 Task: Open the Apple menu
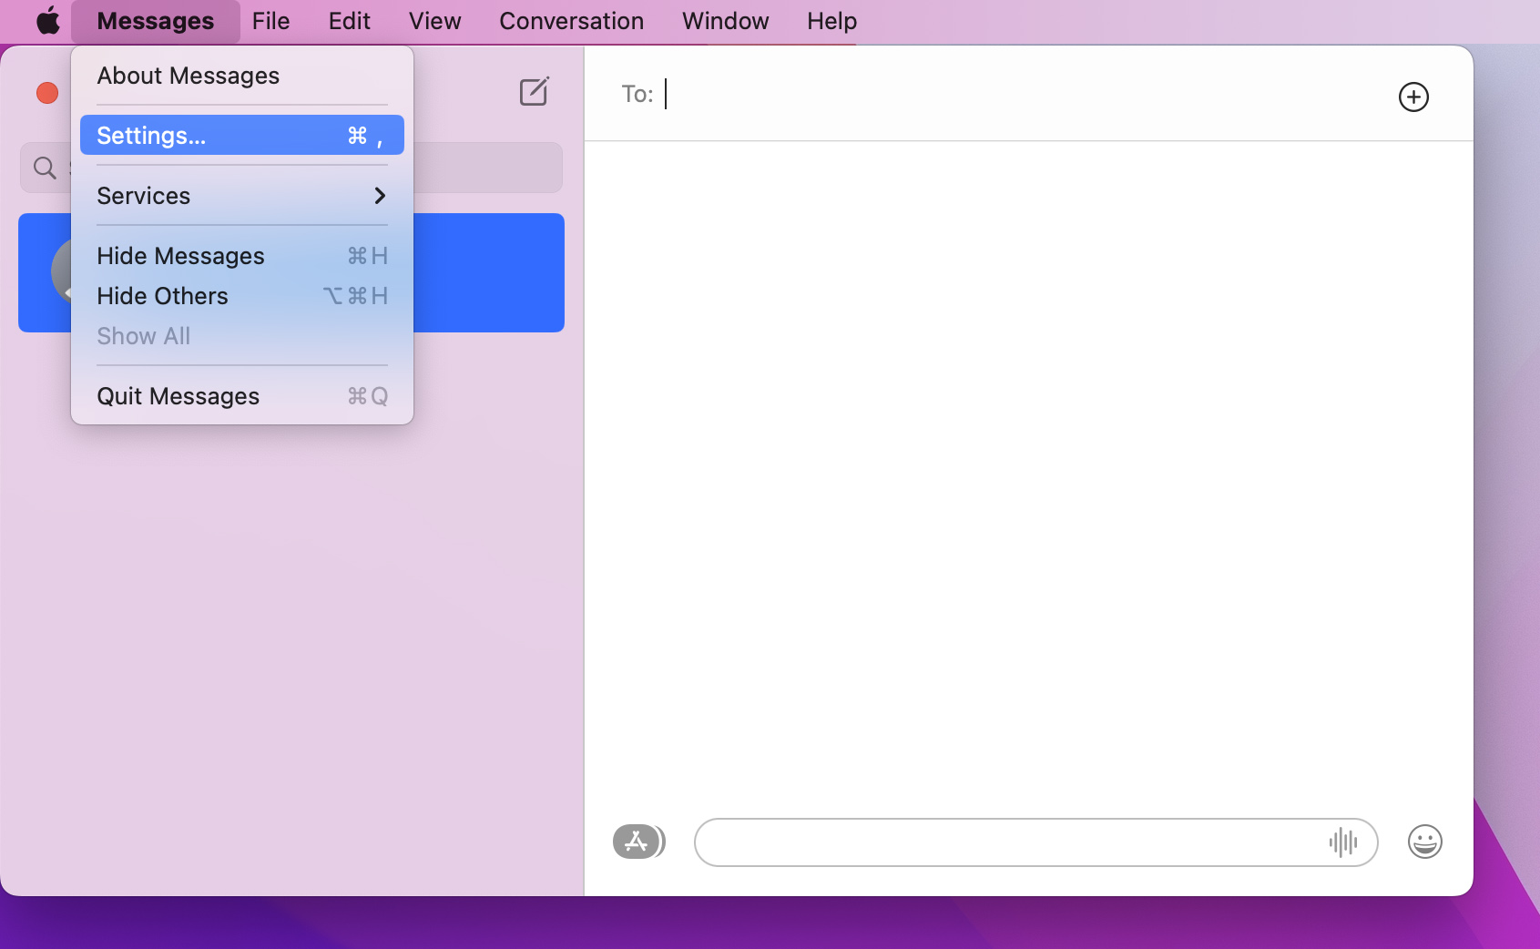(47, 20)
